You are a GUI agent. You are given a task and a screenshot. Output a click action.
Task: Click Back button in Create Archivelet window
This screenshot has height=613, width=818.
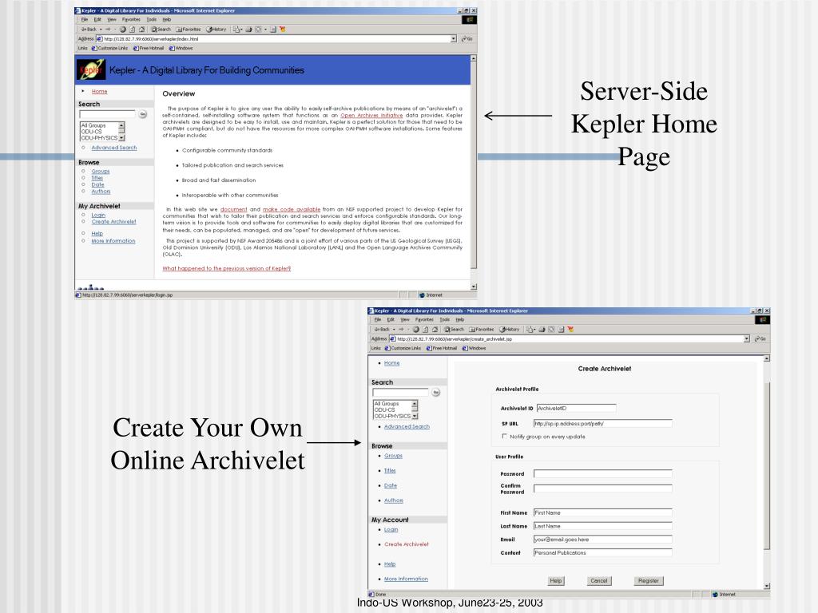(383, 330)
